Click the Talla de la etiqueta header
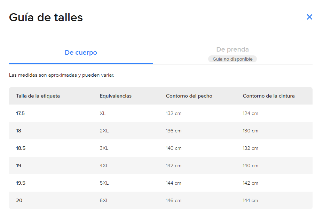 [x=38, y=96]
